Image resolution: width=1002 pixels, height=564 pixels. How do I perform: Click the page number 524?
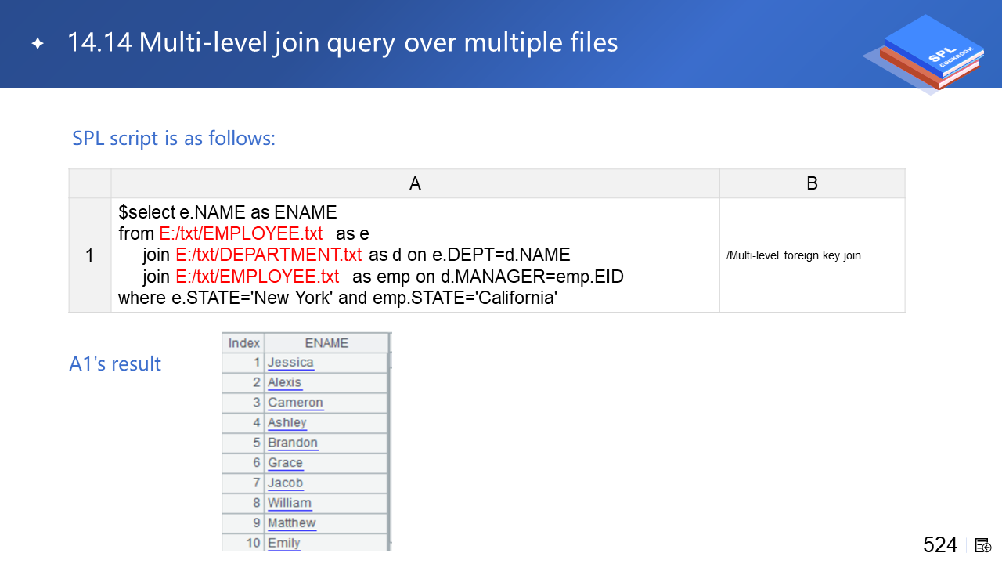point(939,545)
